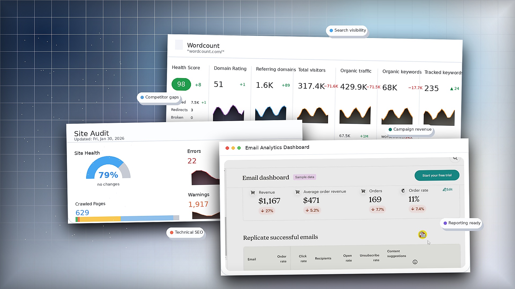Click the Start your free trial button
515x289 pixels.
tap(437, 175)
